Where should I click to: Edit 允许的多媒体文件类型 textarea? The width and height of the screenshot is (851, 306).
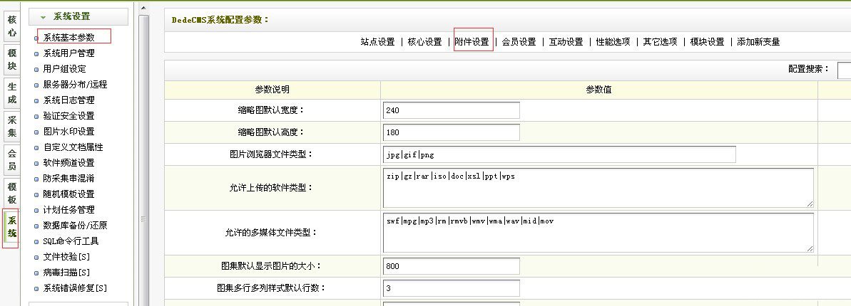coord(598,232)
